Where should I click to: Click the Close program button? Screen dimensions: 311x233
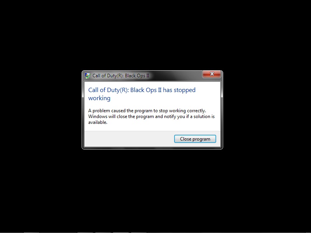[x=195, y=139]
